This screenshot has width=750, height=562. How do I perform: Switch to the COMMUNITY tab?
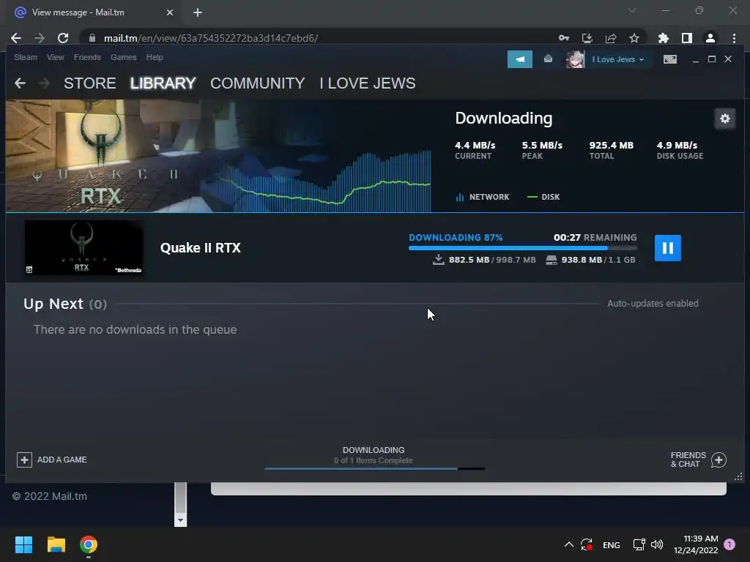[257, 83]
